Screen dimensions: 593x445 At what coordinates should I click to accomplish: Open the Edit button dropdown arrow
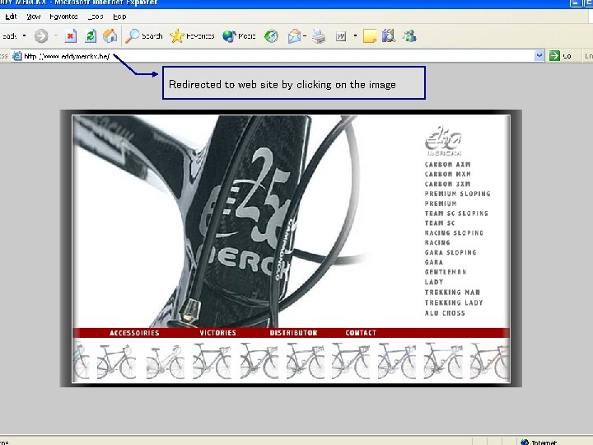[355, 36]
